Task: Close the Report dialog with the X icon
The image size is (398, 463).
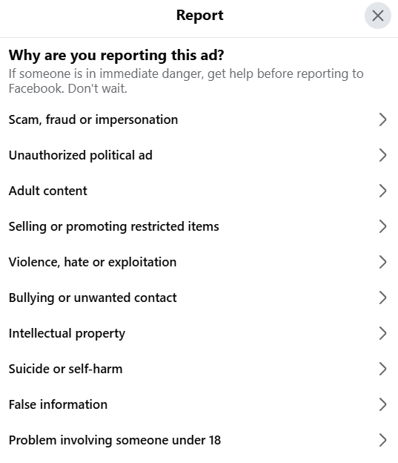Action: click(378, 16)
